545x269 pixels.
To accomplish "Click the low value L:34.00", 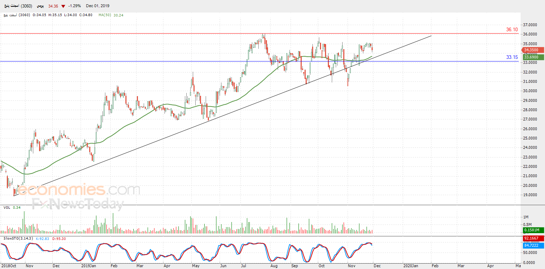I will pyautogui.click(x=70, y=15).
